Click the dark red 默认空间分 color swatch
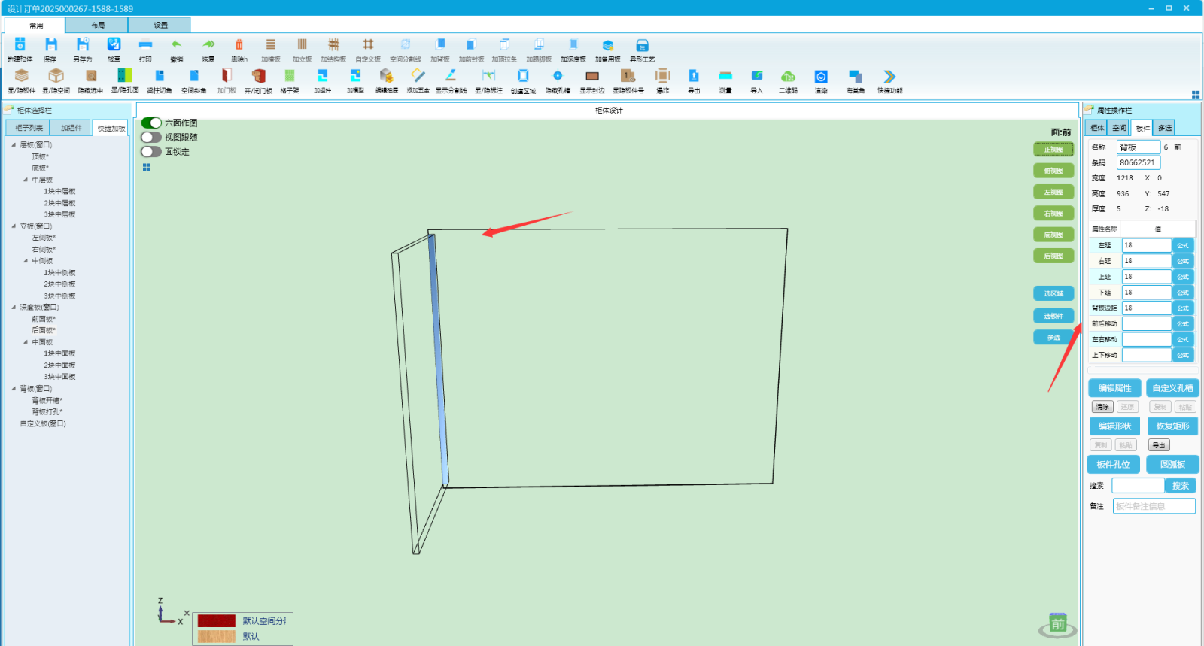The height and width of the screenshot is (646, 1204). 217,621
